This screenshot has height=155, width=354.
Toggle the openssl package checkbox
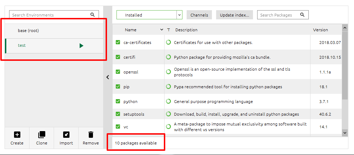point(118,72)
